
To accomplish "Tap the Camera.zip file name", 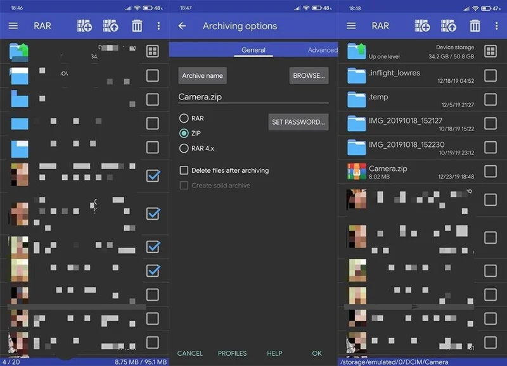I will click(x=388, y=168).
